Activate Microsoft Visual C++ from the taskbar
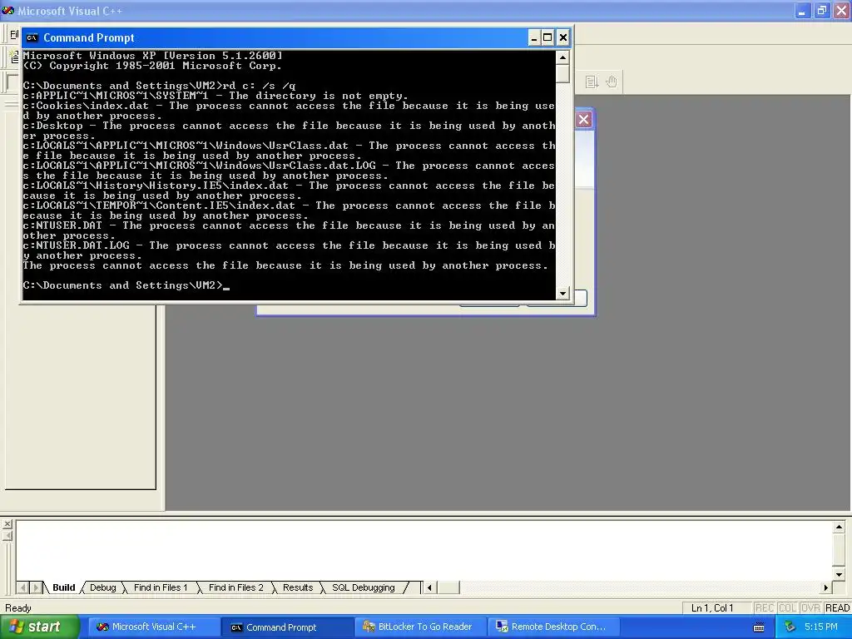The image size is (852, 639). click(x=154, y=627)
